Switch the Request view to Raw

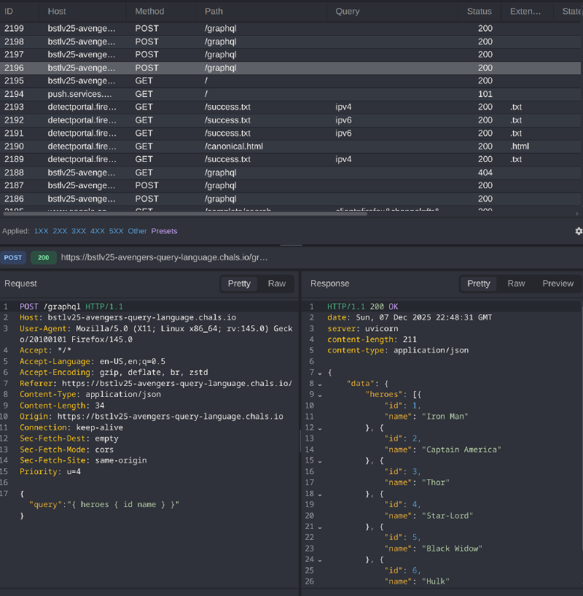click(277, 284)
